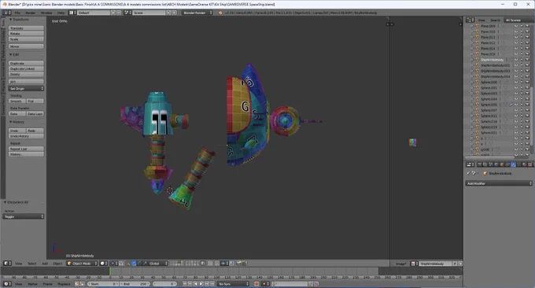Click the Duplicate Linked button

pos(26,68)
